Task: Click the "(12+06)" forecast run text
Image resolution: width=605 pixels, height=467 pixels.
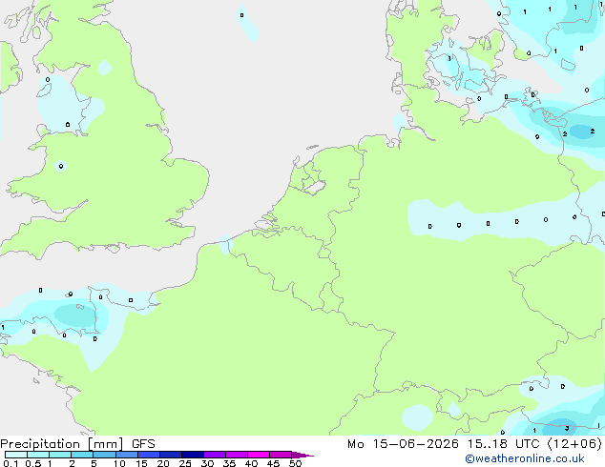Action: pyautogui.click(x=574, y=444)
